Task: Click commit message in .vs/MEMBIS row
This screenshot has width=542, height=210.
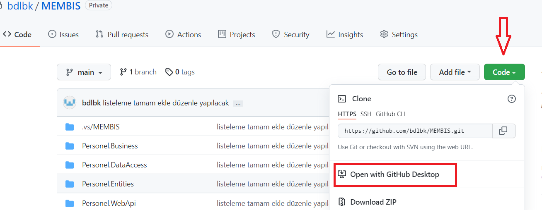Action: [x=273, y=127]
